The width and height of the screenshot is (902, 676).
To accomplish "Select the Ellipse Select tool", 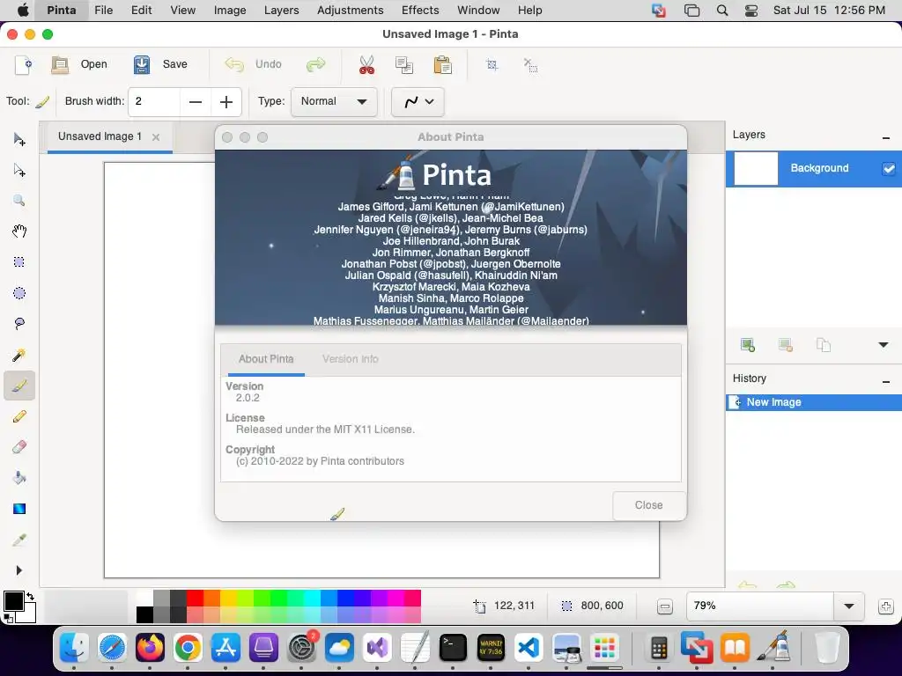I will click(x=19, y=293).
